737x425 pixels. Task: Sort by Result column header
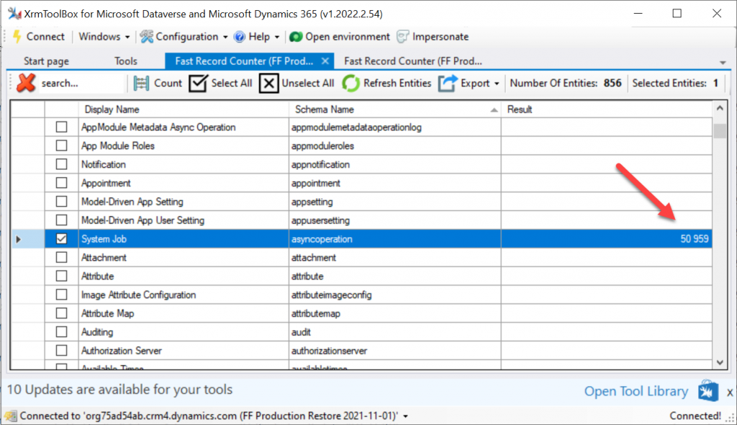(606, 109)
